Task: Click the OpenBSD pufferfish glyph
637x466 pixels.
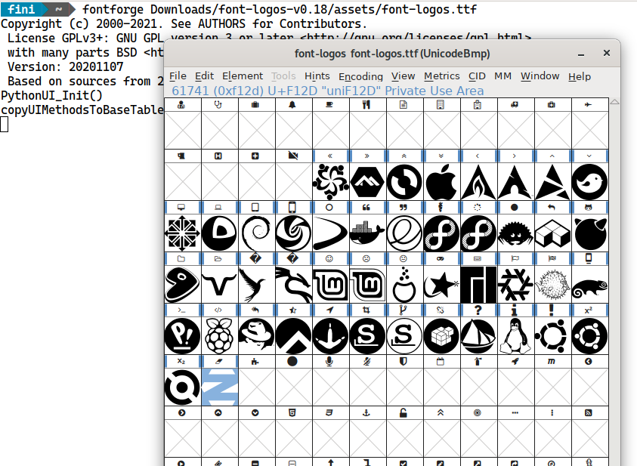Action: [x=552, y=285]
